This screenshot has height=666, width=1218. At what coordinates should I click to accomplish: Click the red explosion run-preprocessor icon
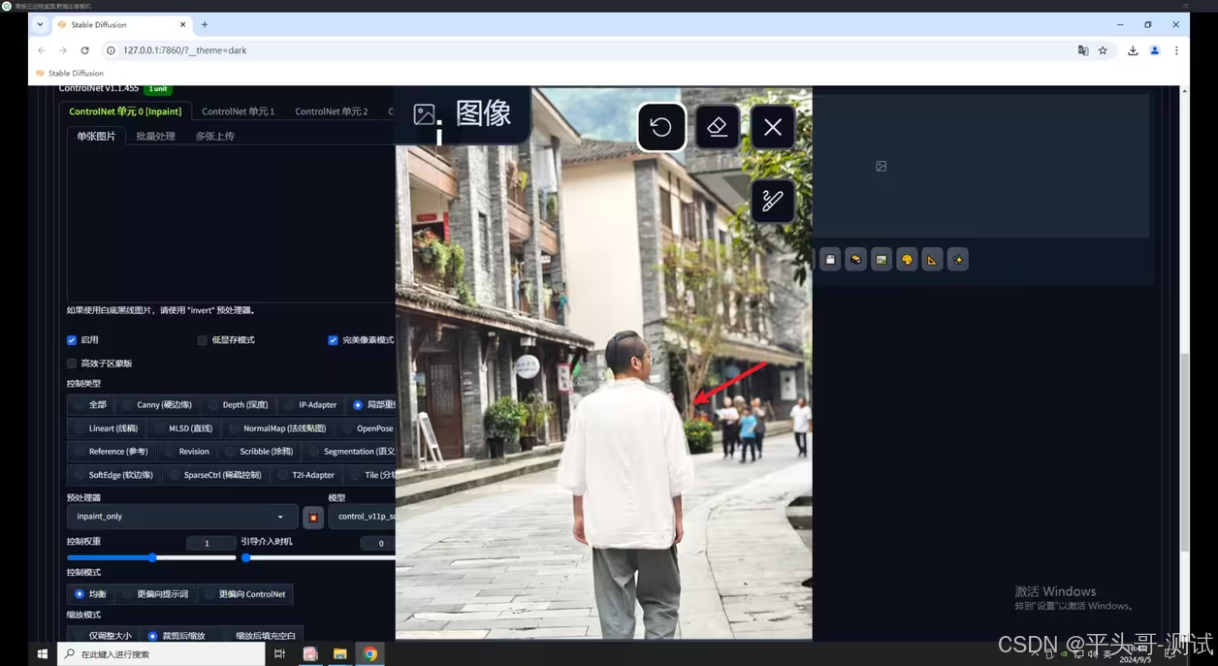313,518
